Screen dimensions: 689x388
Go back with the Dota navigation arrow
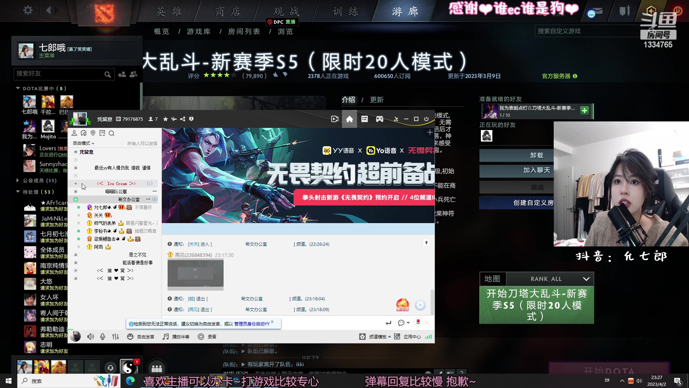(48, 10)
